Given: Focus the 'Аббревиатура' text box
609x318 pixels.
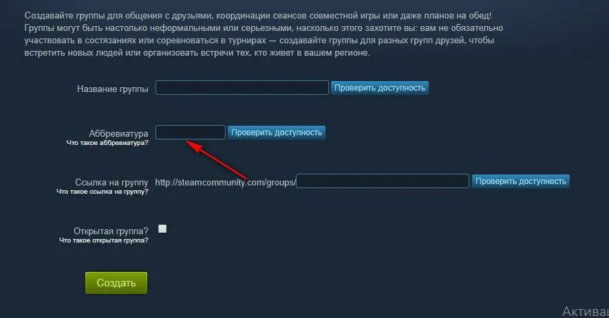Looking at the screenshot, I should coord(191,133).
